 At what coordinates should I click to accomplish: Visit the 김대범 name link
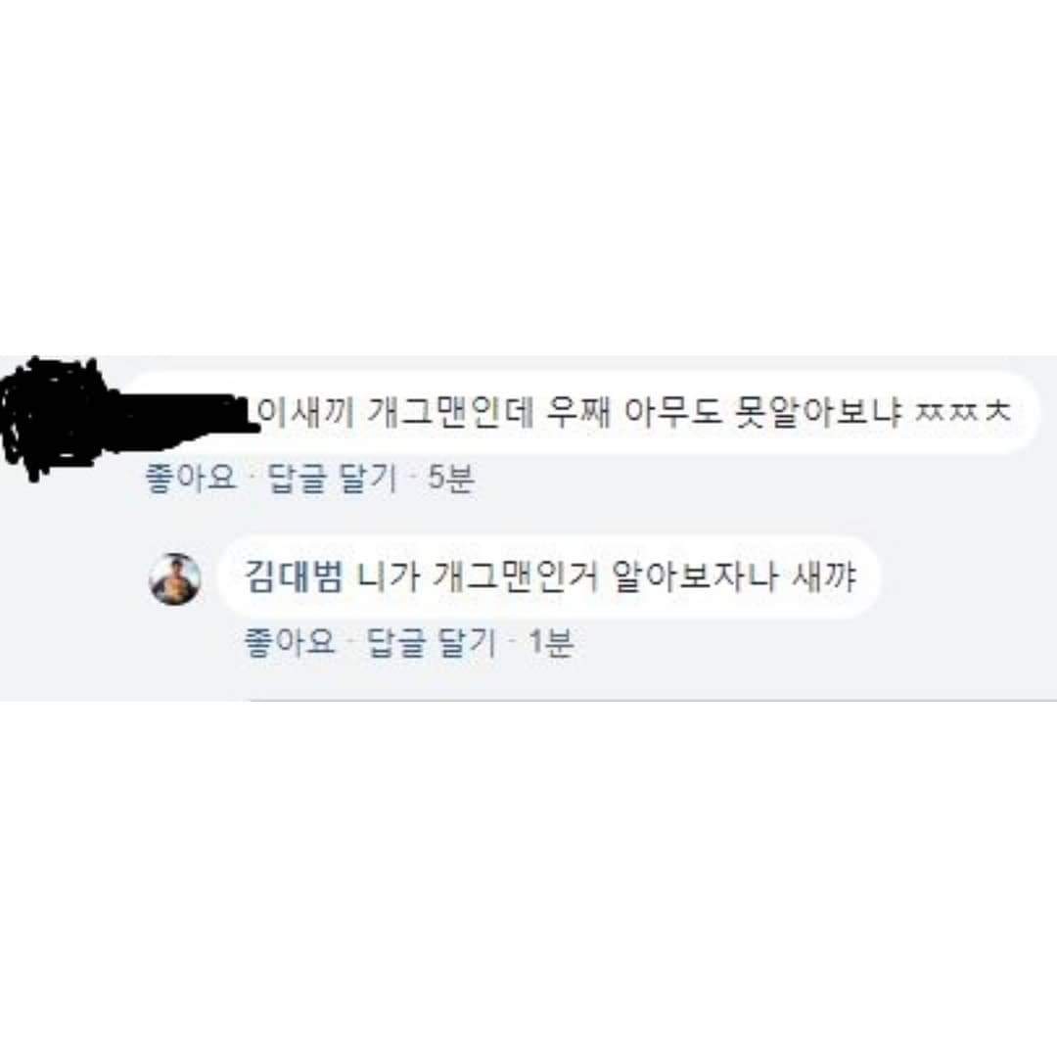tap(294, 577)
